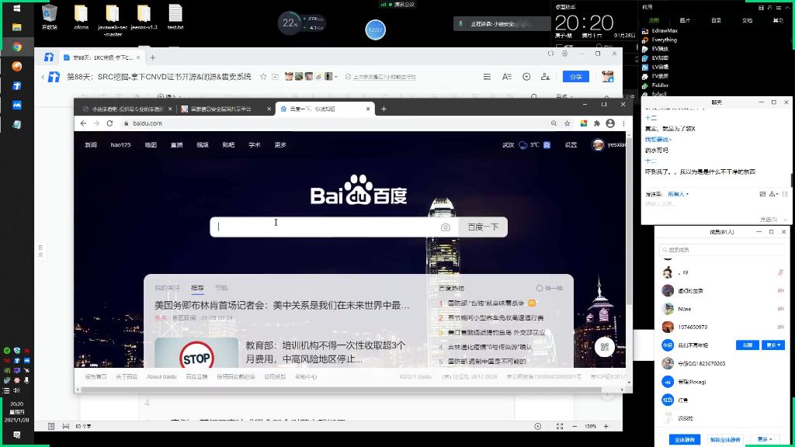Open the 更多 menu in Baidu top navigation
The height and width of the screenshot is (447, 795).
280,145
